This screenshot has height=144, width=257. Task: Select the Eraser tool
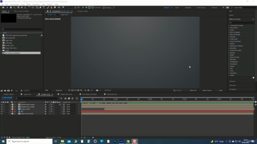pos(55,8)
